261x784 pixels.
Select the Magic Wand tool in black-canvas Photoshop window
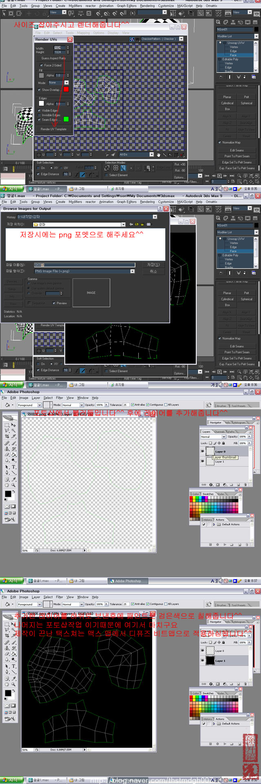(13, 630)
